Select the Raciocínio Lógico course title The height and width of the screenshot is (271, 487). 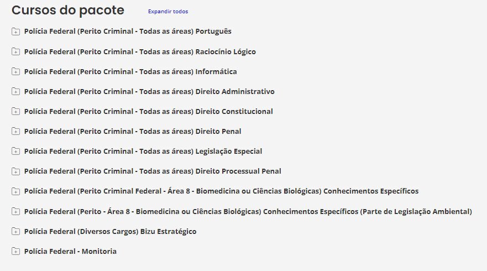(x=140, y=52)
